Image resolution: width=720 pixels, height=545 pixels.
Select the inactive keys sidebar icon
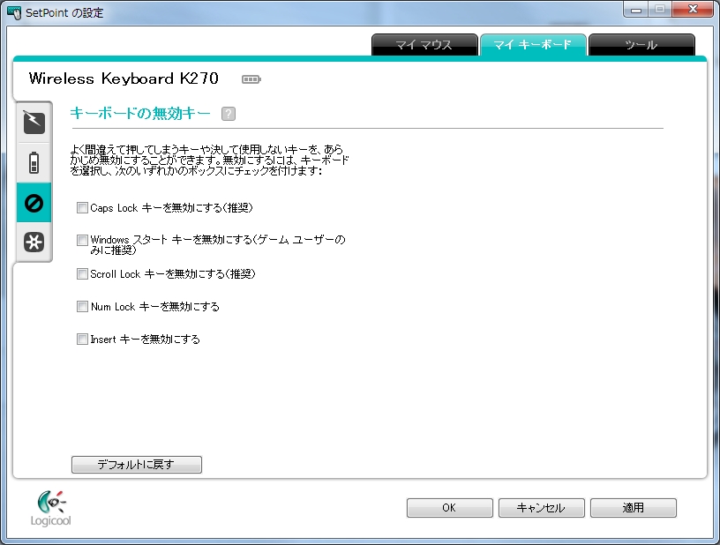point(34,203)
